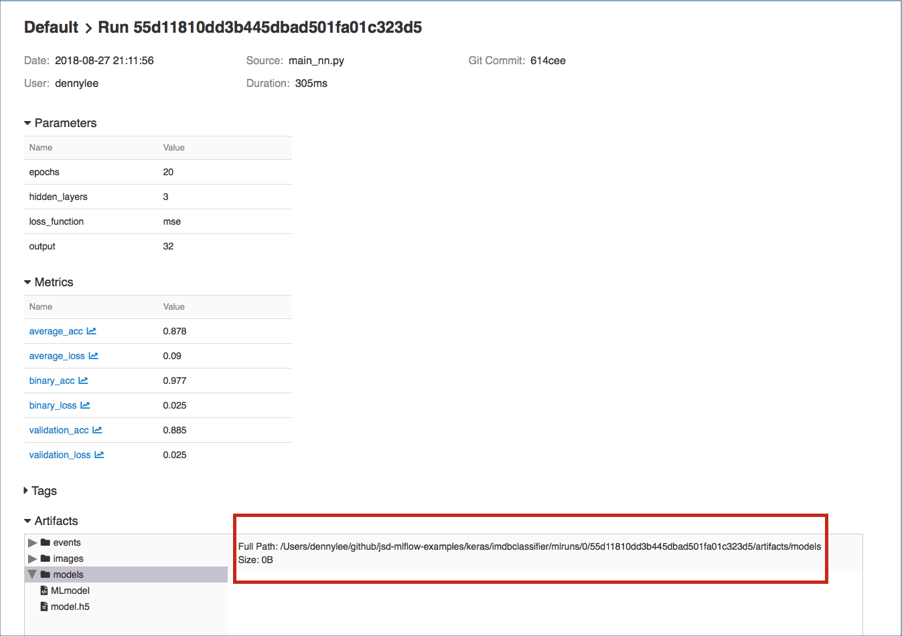Click the artifact Full Path text

click(x=530, y=546)
